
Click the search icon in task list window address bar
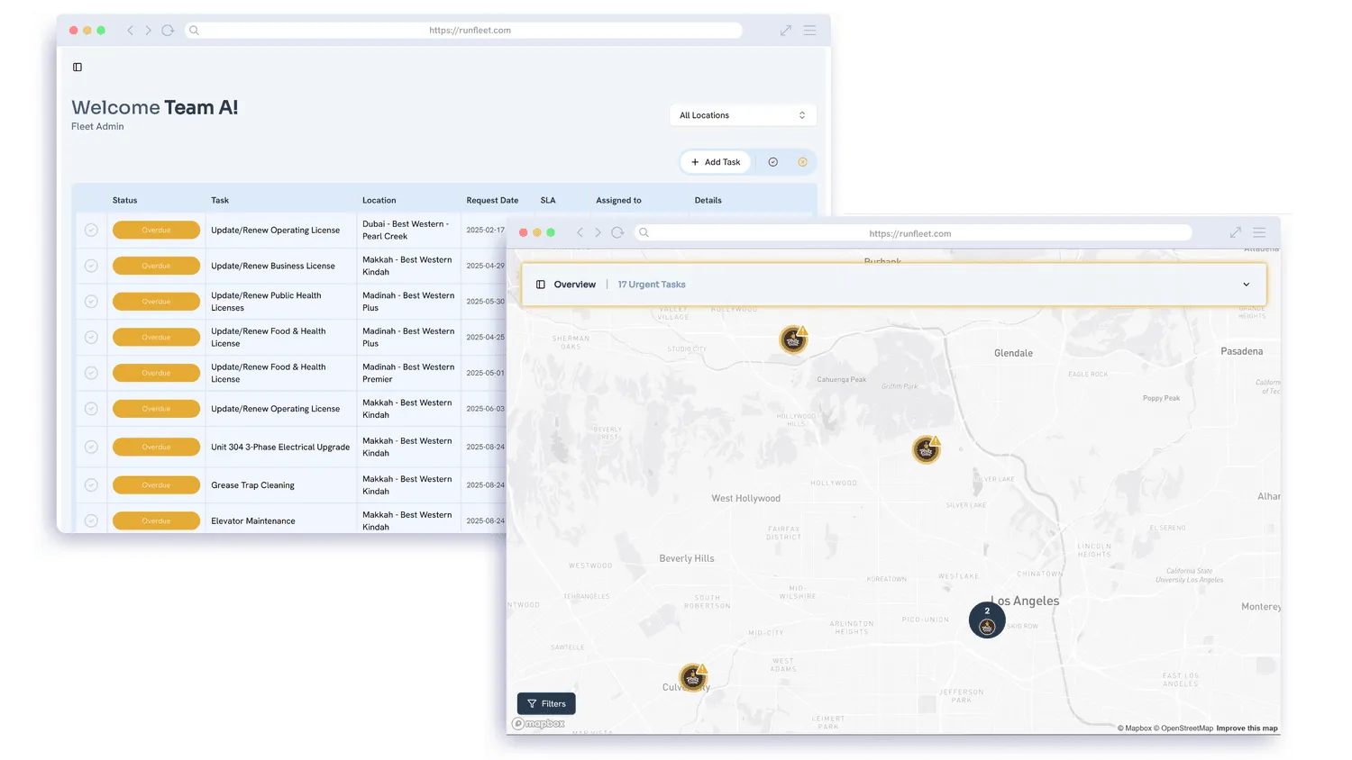(194, 31)
